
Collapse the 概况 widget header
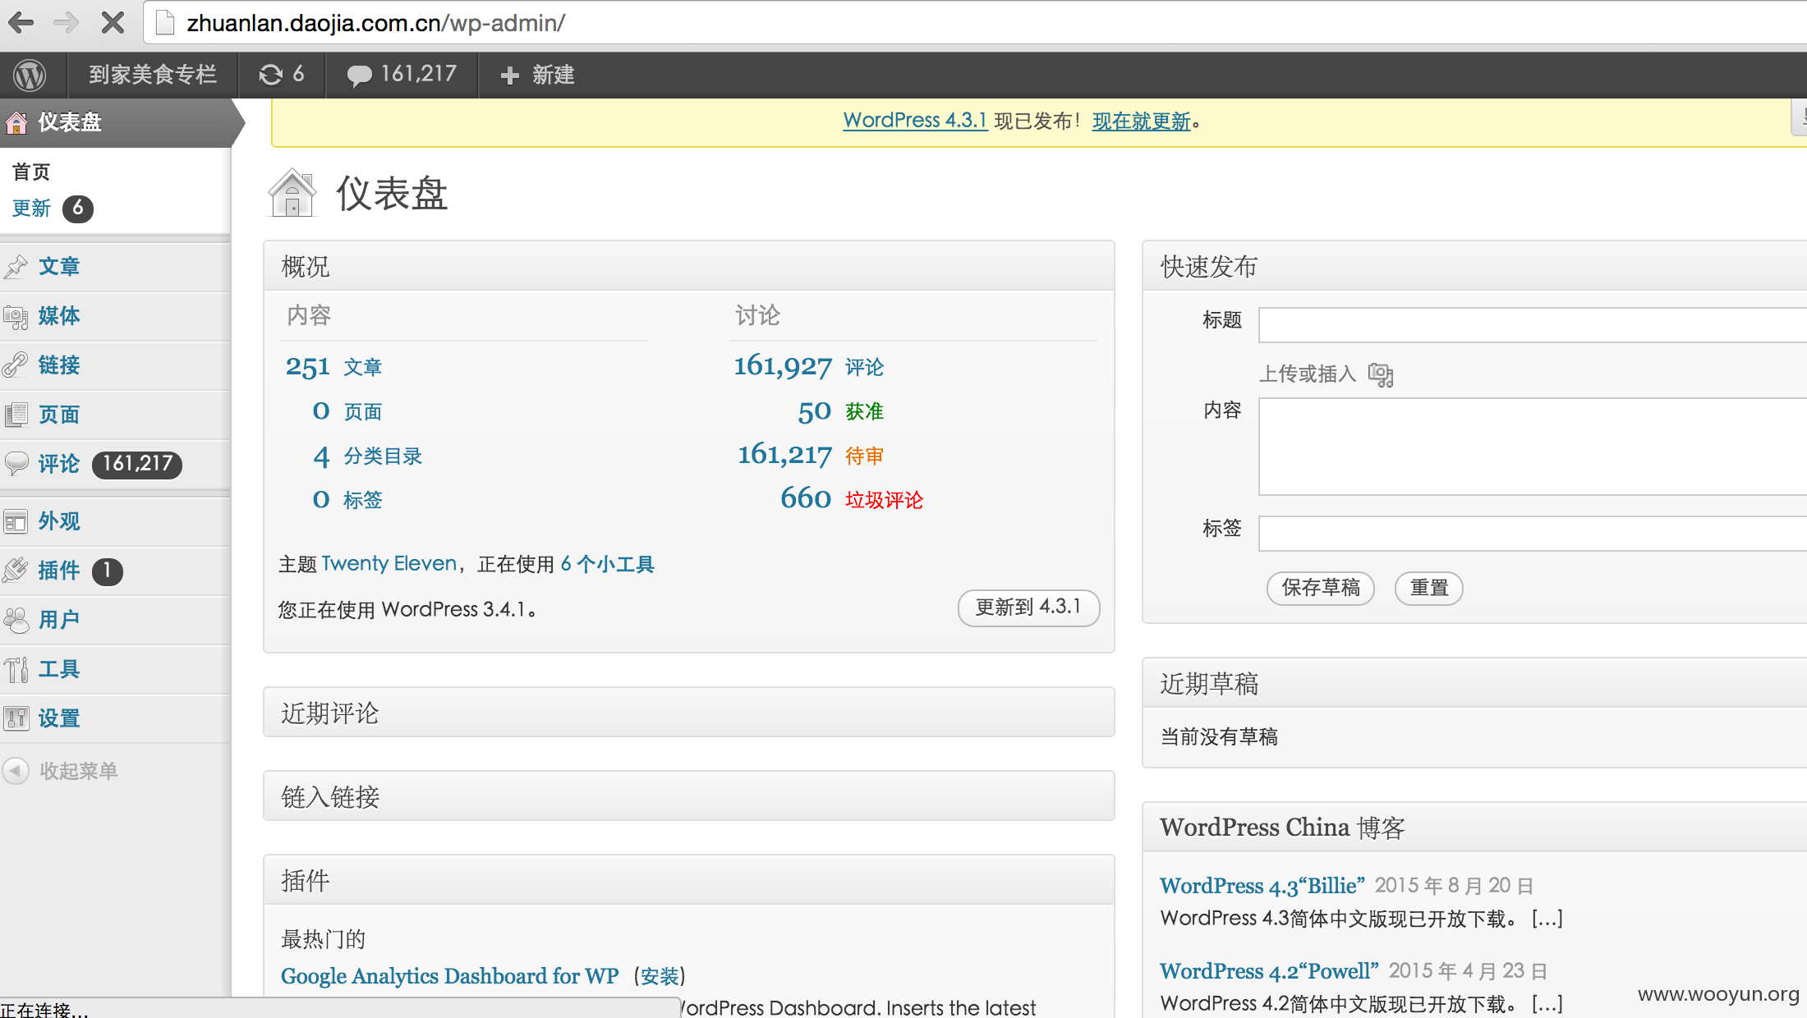click(x=688, y=266)
